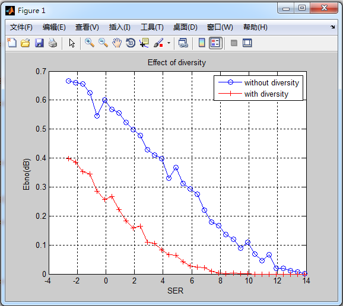The height and width of the screenshot is (306, 343).
Task: Click the legend box on the plot
Action: tap(258, 88)
